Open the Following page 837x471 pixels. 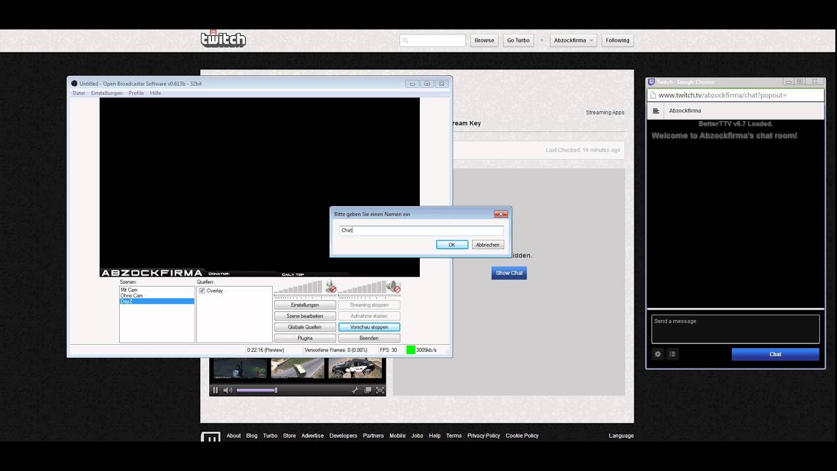click(x=617, y=41)
